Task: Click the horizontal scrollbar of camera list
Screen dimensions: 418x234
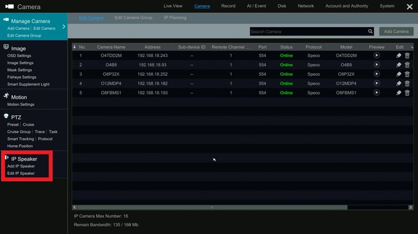Action: tap(212, 207)
